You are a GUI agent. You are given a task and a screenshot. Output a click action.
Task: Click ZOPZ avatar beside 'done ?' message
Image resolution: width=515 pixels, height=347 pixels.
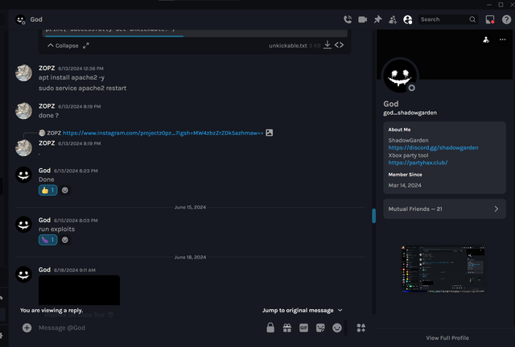click(23, 111)
